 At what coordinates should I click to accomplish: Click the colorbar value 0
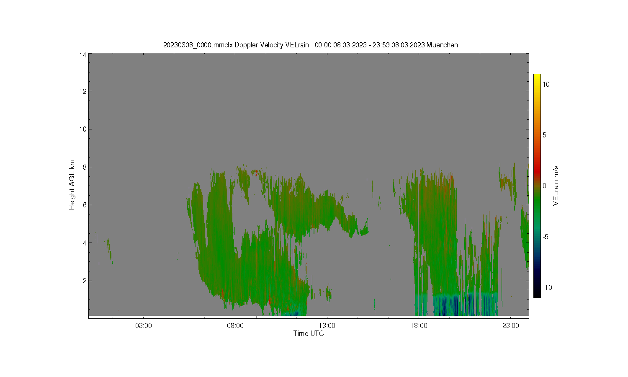[545, 186]
